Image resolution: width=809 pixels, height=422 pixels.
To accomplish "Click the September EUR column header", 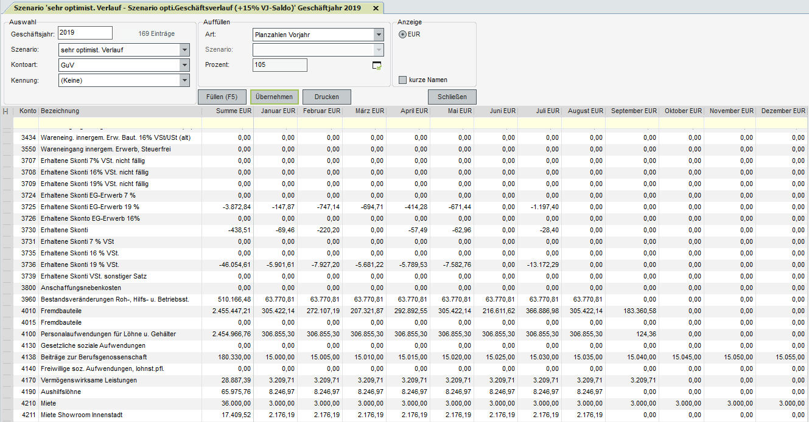I will pos(632,111).
